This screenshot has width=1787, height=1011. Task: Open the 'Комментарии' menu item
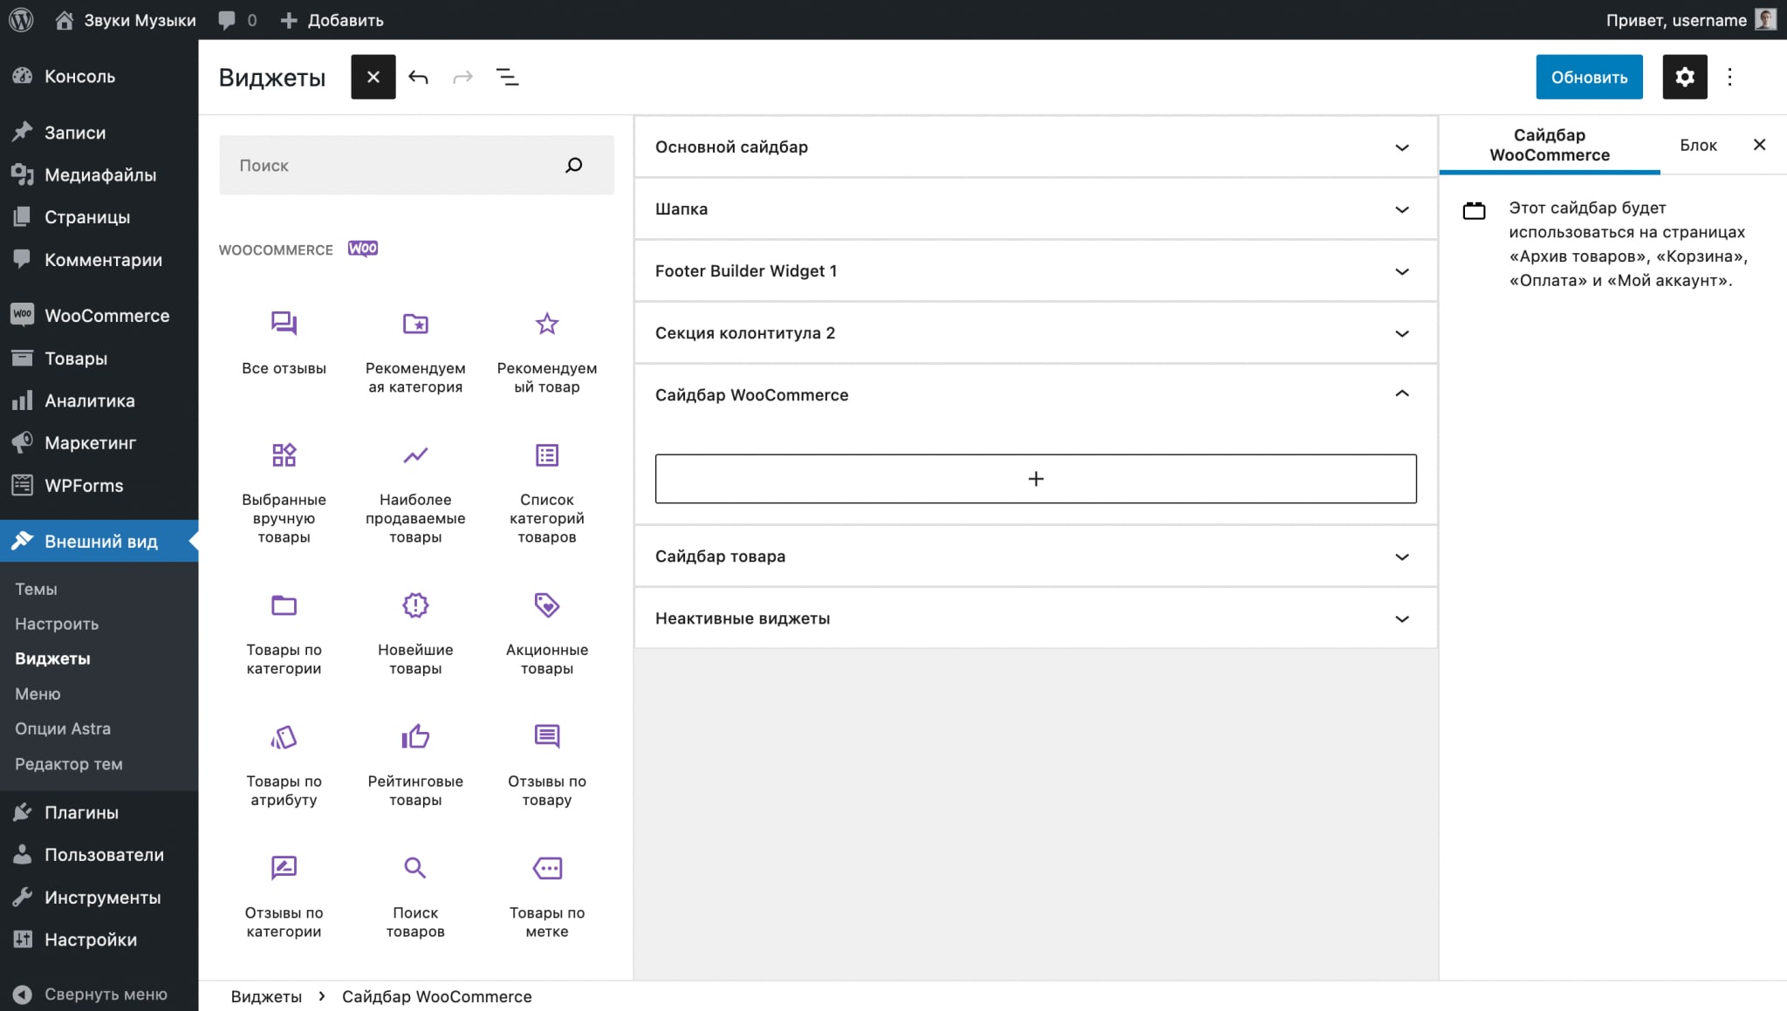coord(99,259)
